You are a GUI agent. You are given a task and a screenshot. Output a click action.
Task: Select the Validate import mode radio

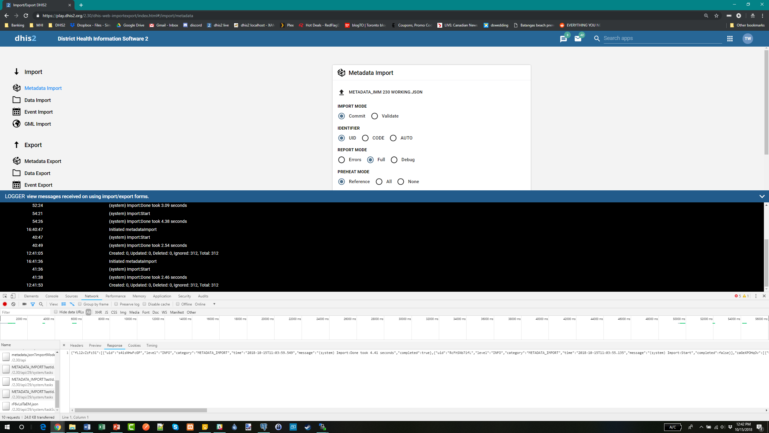click(x=374, y=116)
